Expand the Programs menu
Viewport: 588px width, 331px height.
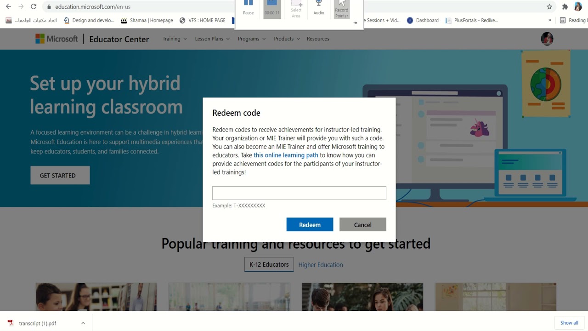pos(252,39)
